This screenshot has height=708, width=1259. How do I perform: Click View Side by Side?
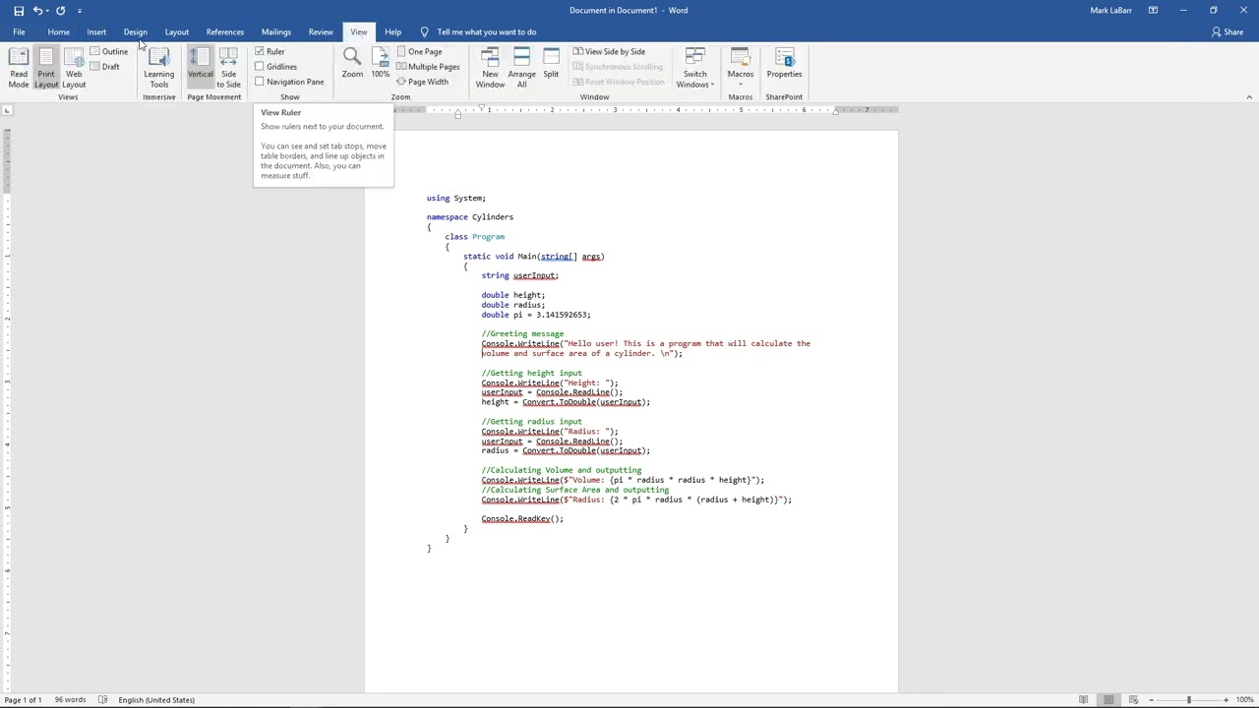(x=609, y=51)
